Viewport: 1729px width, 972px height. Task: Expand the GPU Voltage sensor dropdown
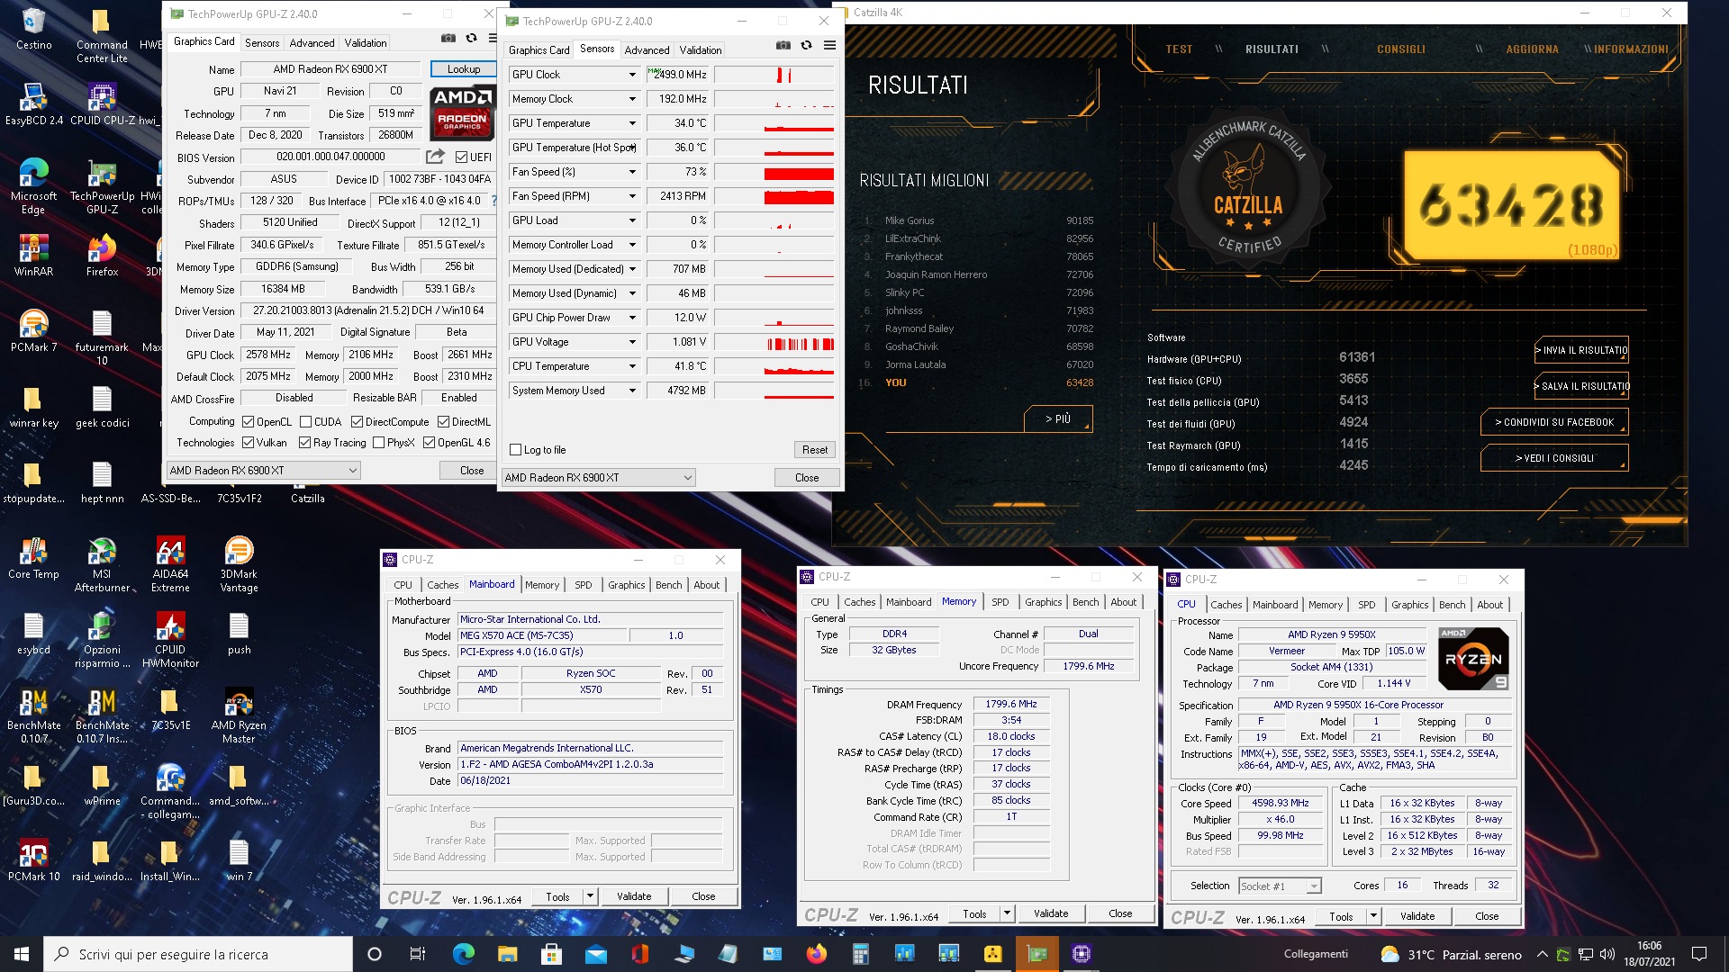click(632, 342)
